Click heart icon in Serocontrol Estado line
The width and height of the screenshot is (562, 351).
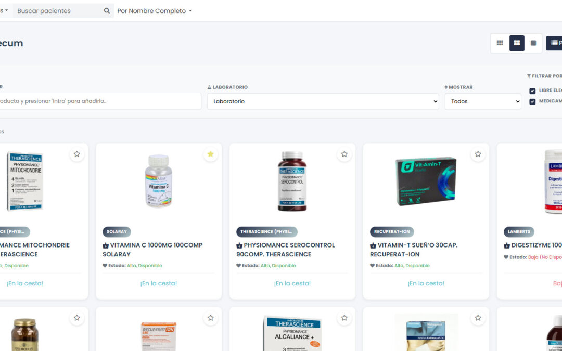point(239,266)
